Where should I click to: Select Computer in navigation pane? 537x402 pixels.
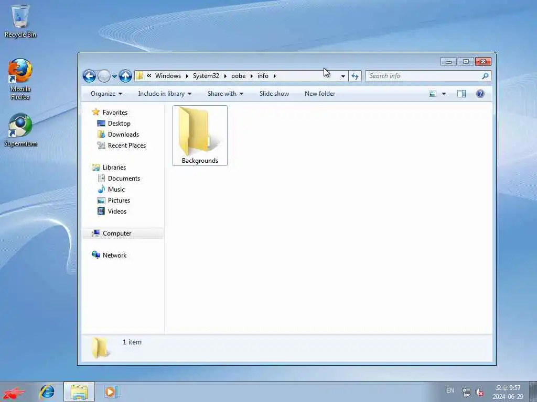pyautogui.click(x=117, y=233)
